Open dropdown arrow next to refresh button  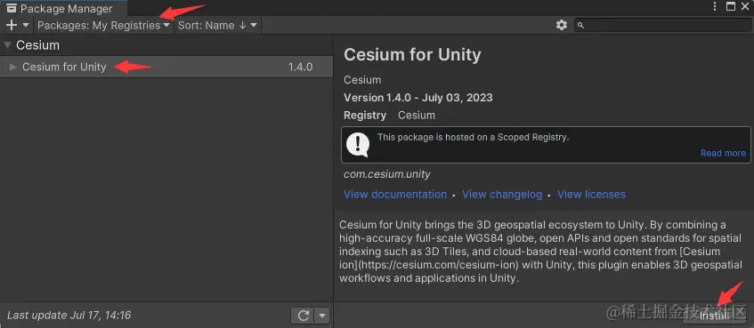322,316
